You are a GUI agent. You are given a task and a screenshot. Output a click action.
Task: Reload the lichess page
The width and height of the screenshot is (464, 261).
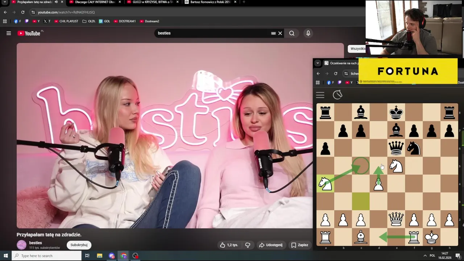click(336, 74)
